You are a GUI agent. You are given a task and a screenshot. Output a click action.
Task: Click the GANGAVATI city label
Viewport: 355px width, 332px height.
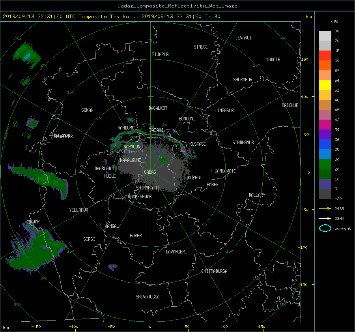tap(225, 171)
